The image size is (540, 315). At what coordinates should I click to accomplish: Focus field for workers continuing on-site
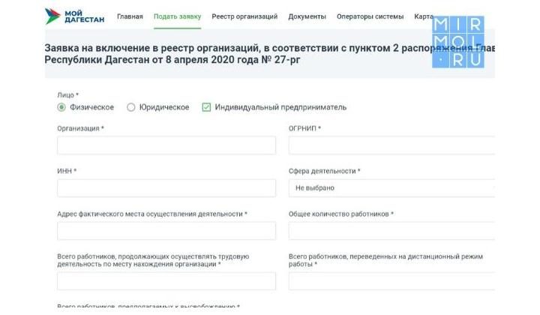pos(166,281)
